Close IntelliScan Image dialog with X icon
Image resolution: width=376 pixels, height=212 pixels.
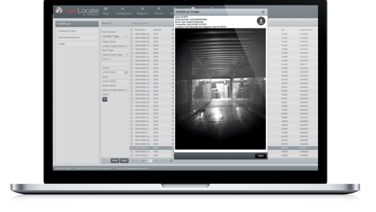(x=263, y=12)
